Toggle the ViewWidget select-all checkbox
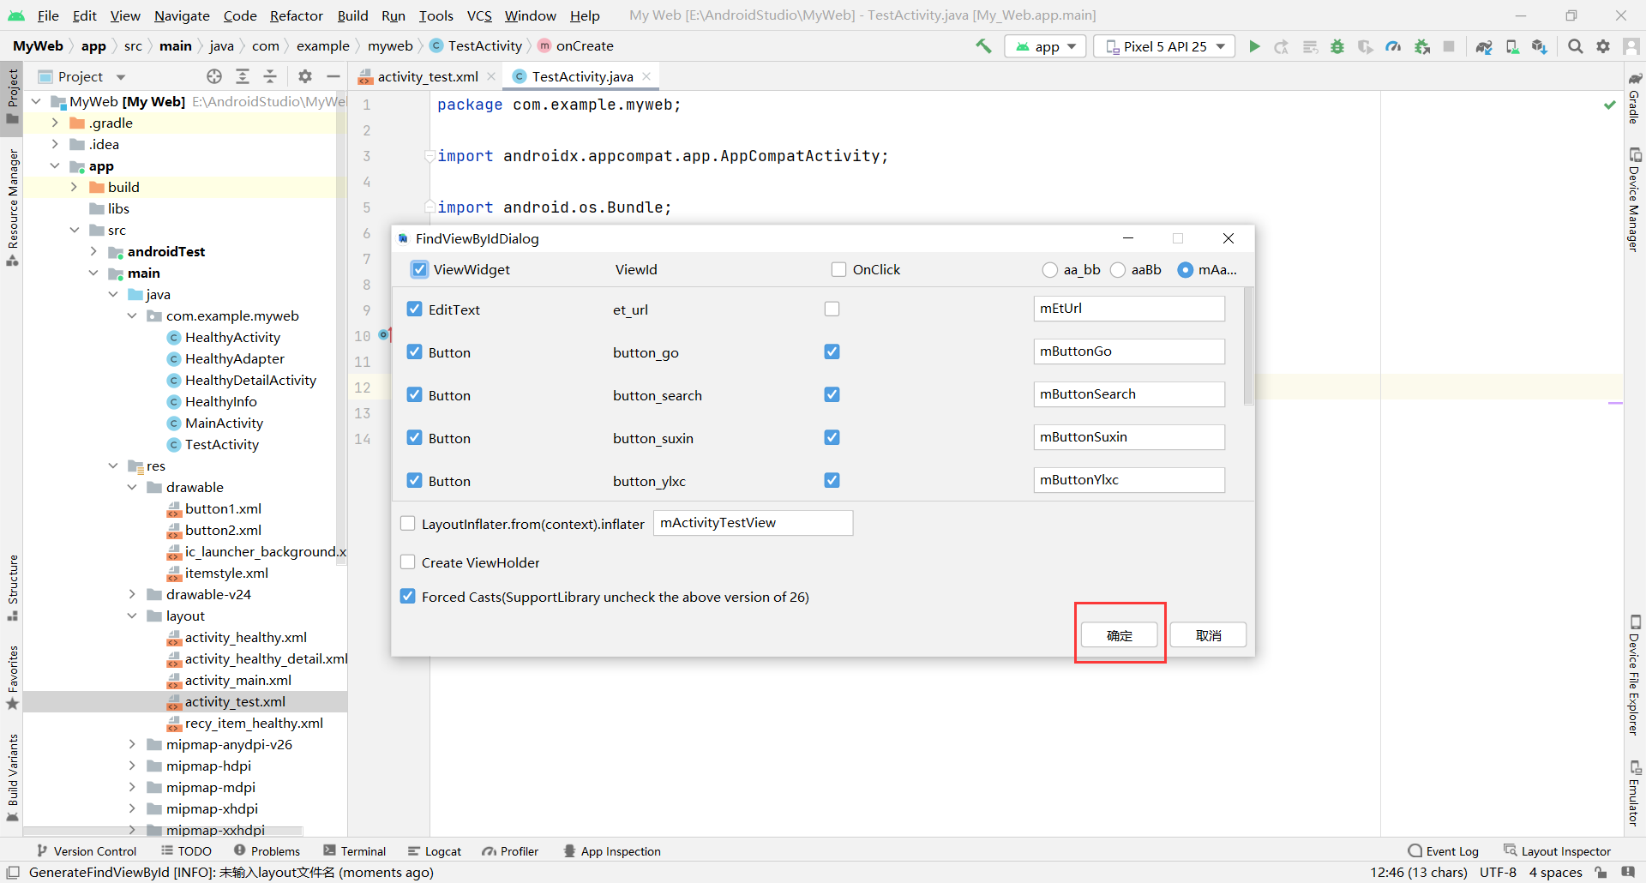This screenshot has width=1646, height=883. (419, 269)
